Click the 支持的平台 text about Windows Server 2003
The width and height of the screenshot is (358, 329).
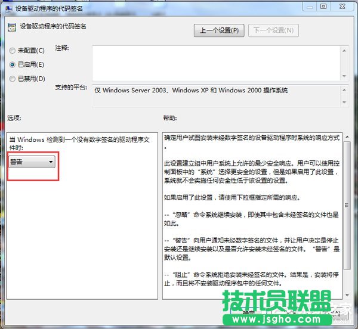click(x=191, y=90)
